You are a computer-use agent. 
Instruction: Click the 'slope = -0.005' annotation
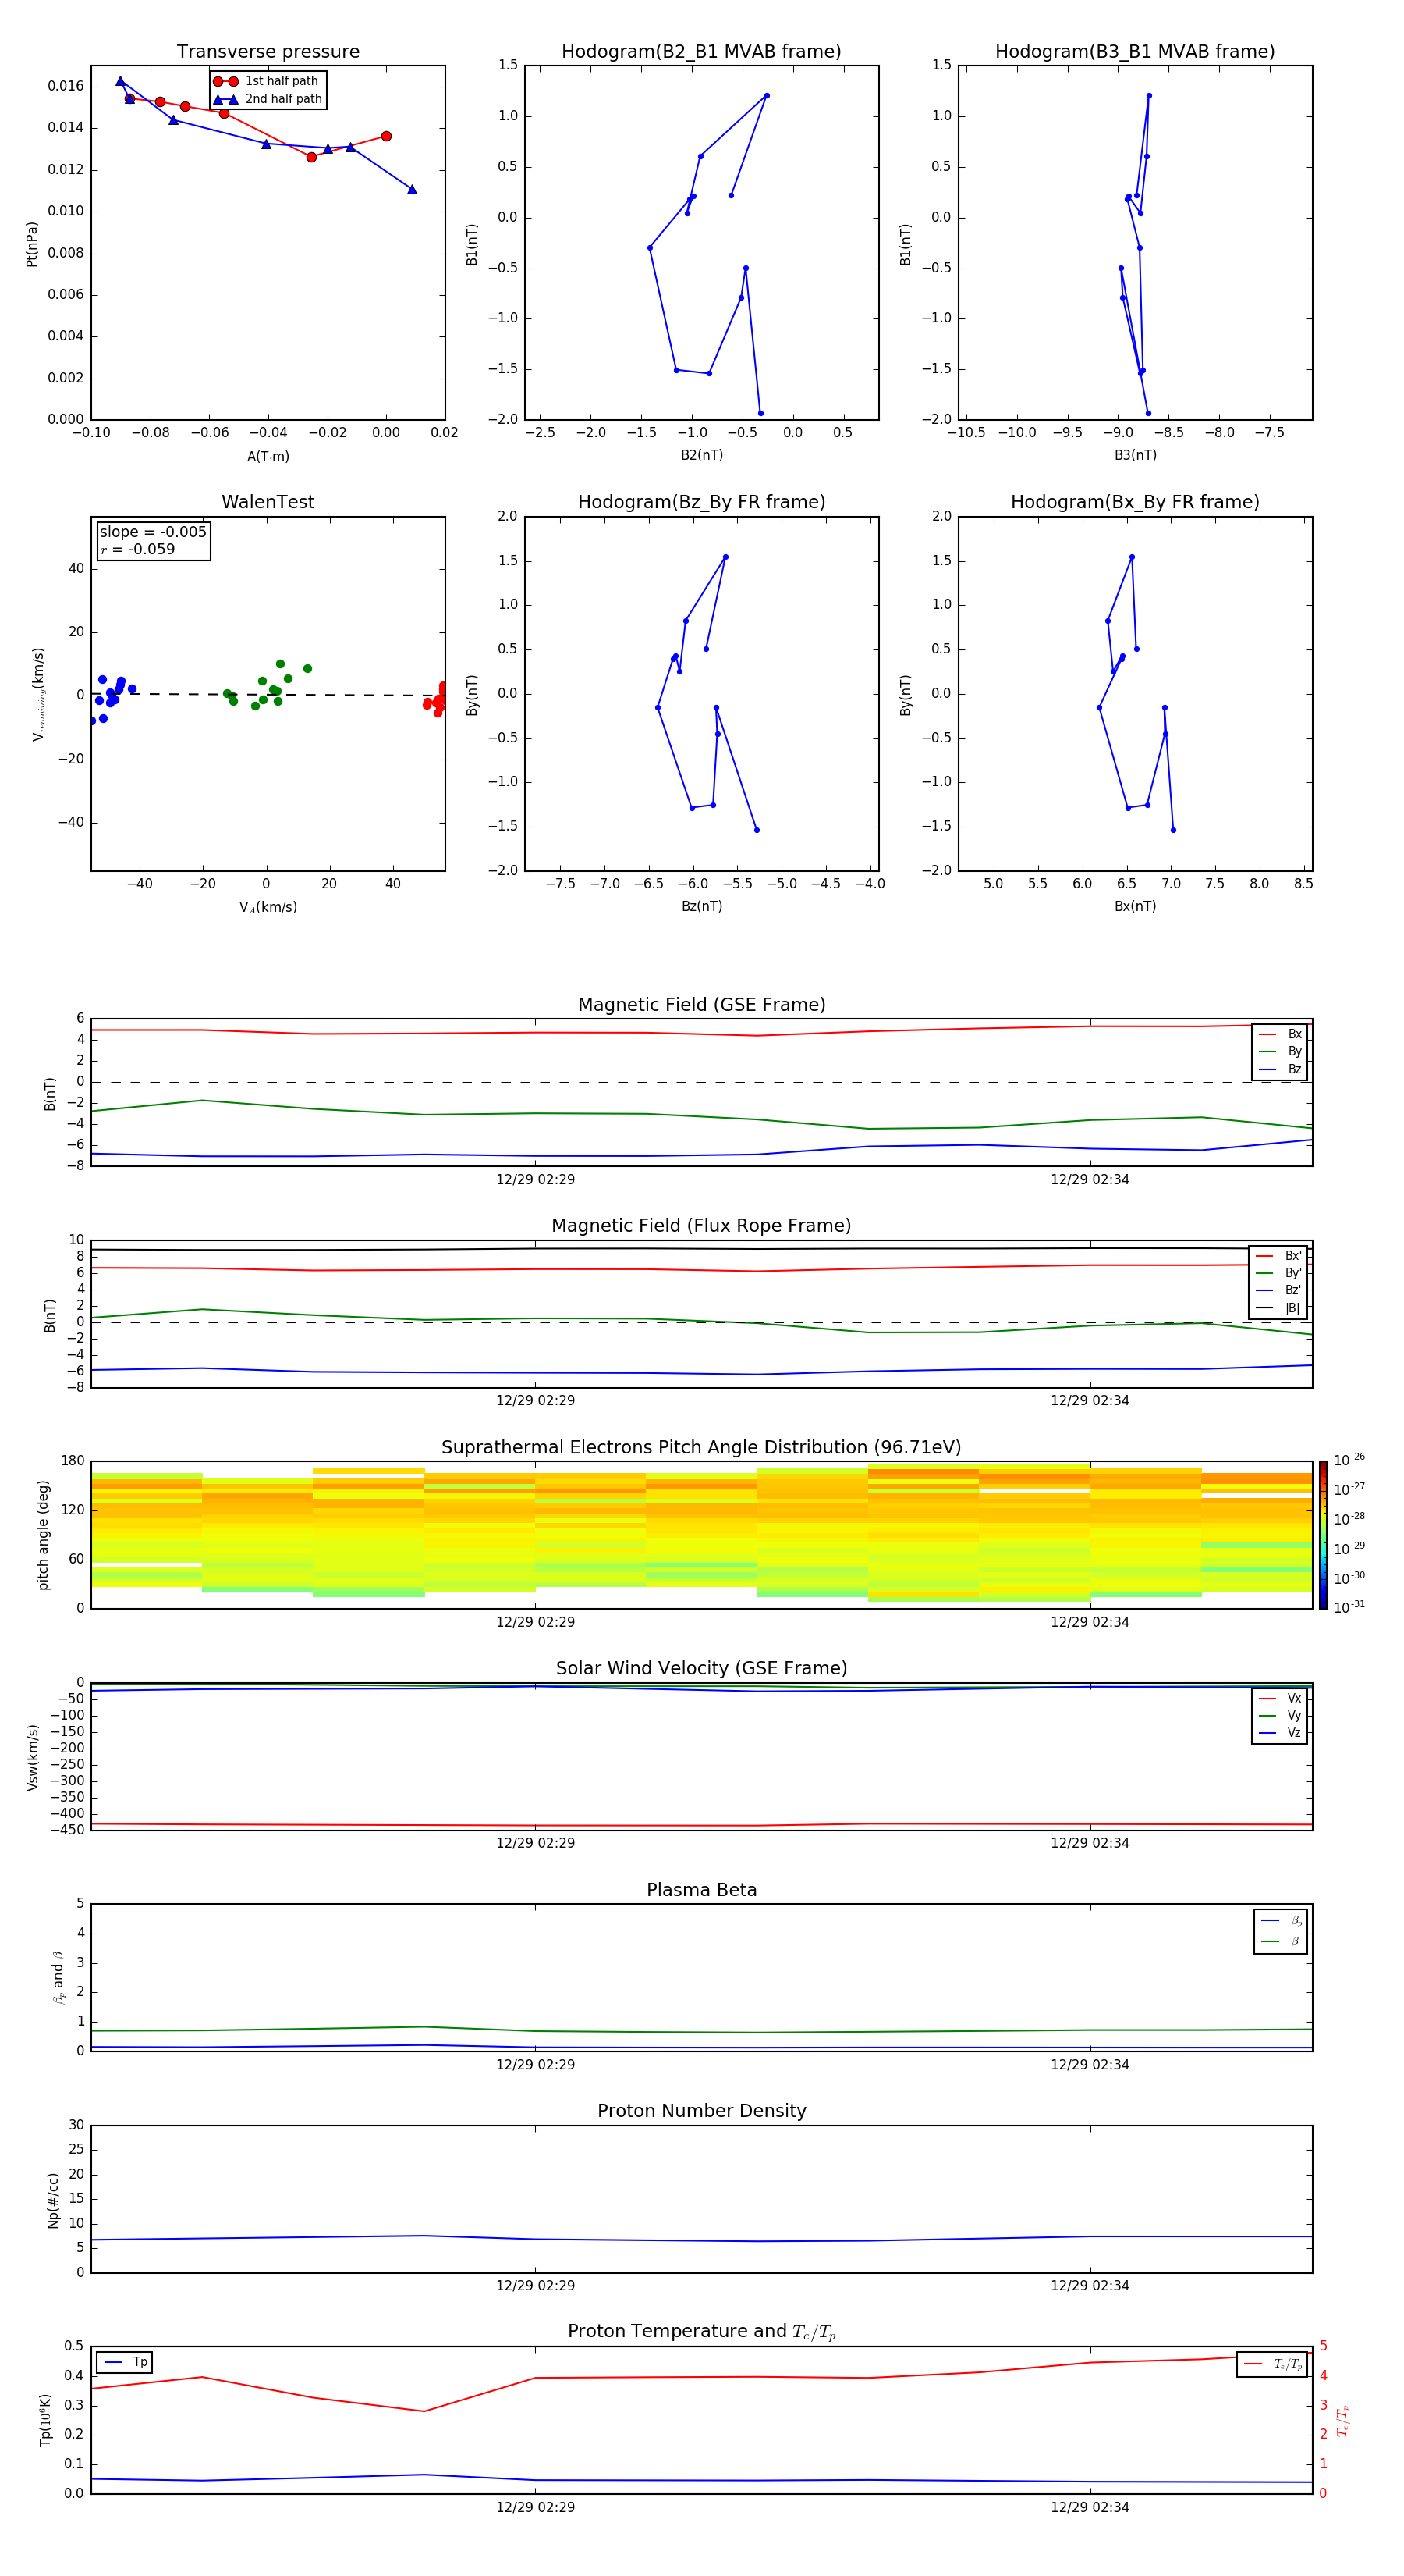[153, 532]
